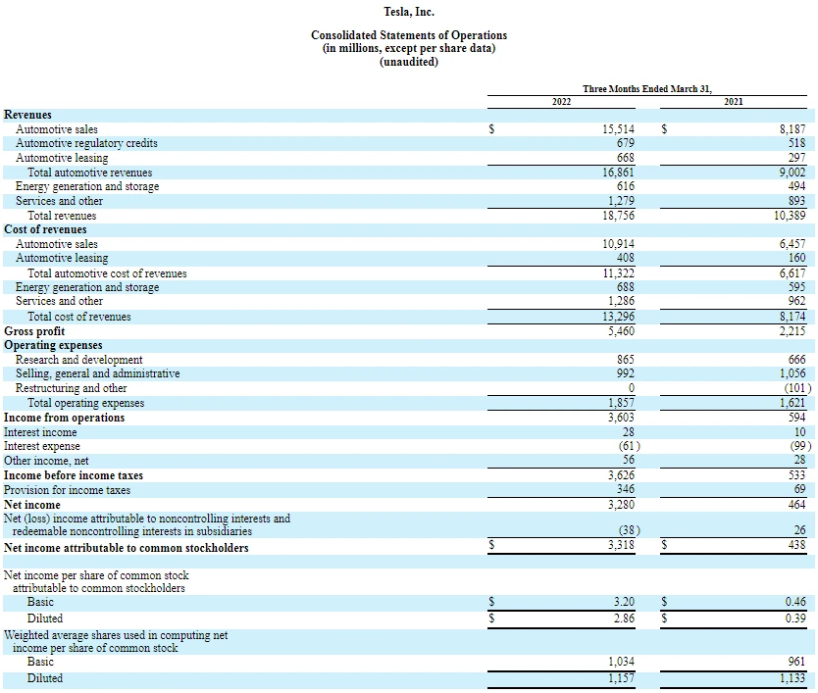Viewport: 818px width, 693px height.
Task: Click diluted earnings per share 2.86
Action: click(x=624, y=619)
